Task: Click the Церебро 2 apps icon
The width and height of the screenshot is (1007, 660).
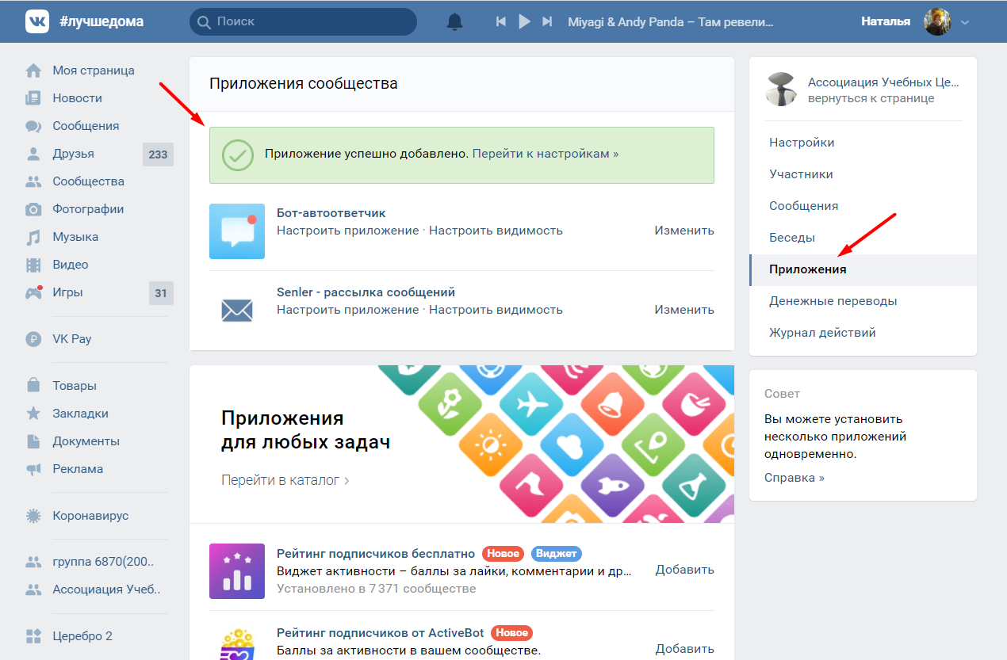Action: (33, 636)
